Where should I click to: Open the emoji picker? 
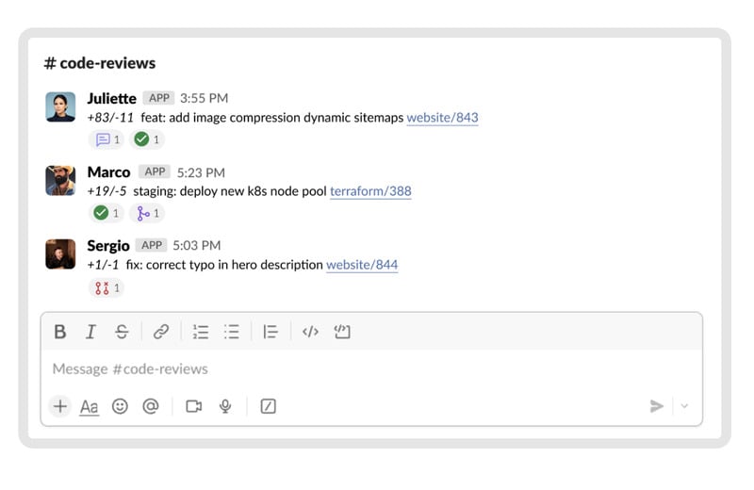(120, 406)
